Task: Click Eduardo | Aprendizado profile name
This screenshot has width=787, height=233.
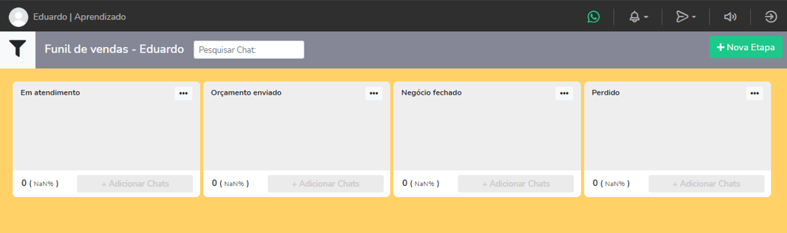Action: pos(79,17)
